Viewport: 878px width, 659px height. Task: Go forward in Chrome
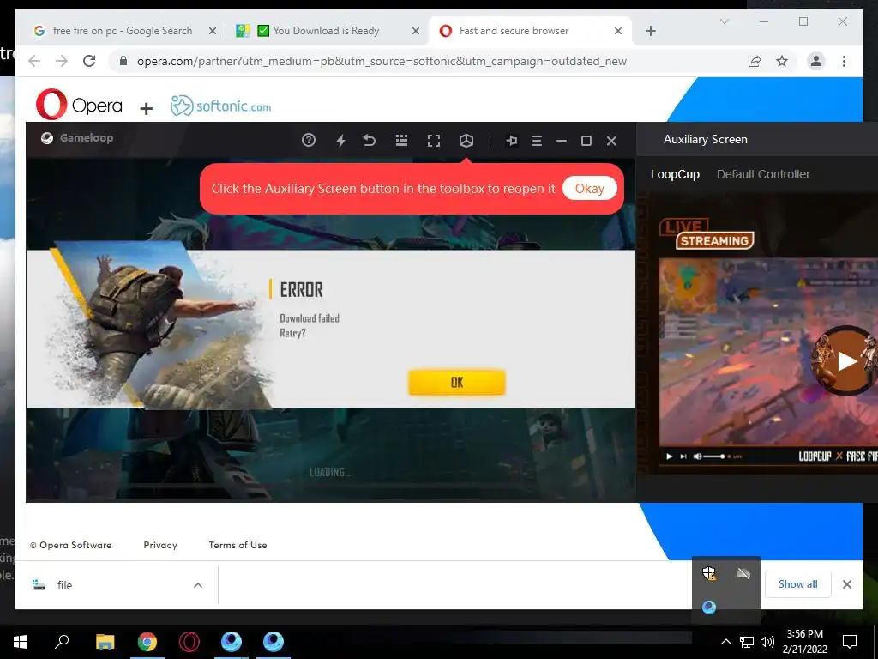[x=62, y=61]
